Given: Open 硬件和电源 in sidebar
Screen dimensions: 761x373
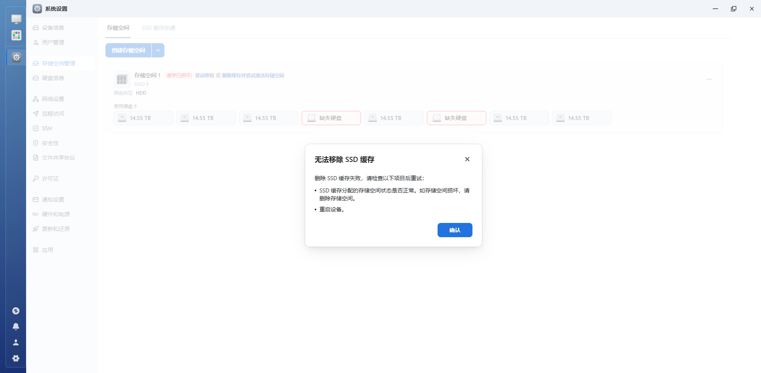Looking at the screenshot, I should coord(61,214).
